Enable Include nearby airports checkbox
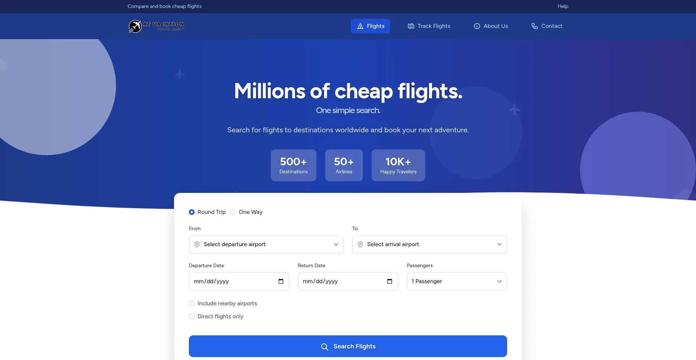The width and height of the screenshot is (696, 360). (x=192, y=303)
